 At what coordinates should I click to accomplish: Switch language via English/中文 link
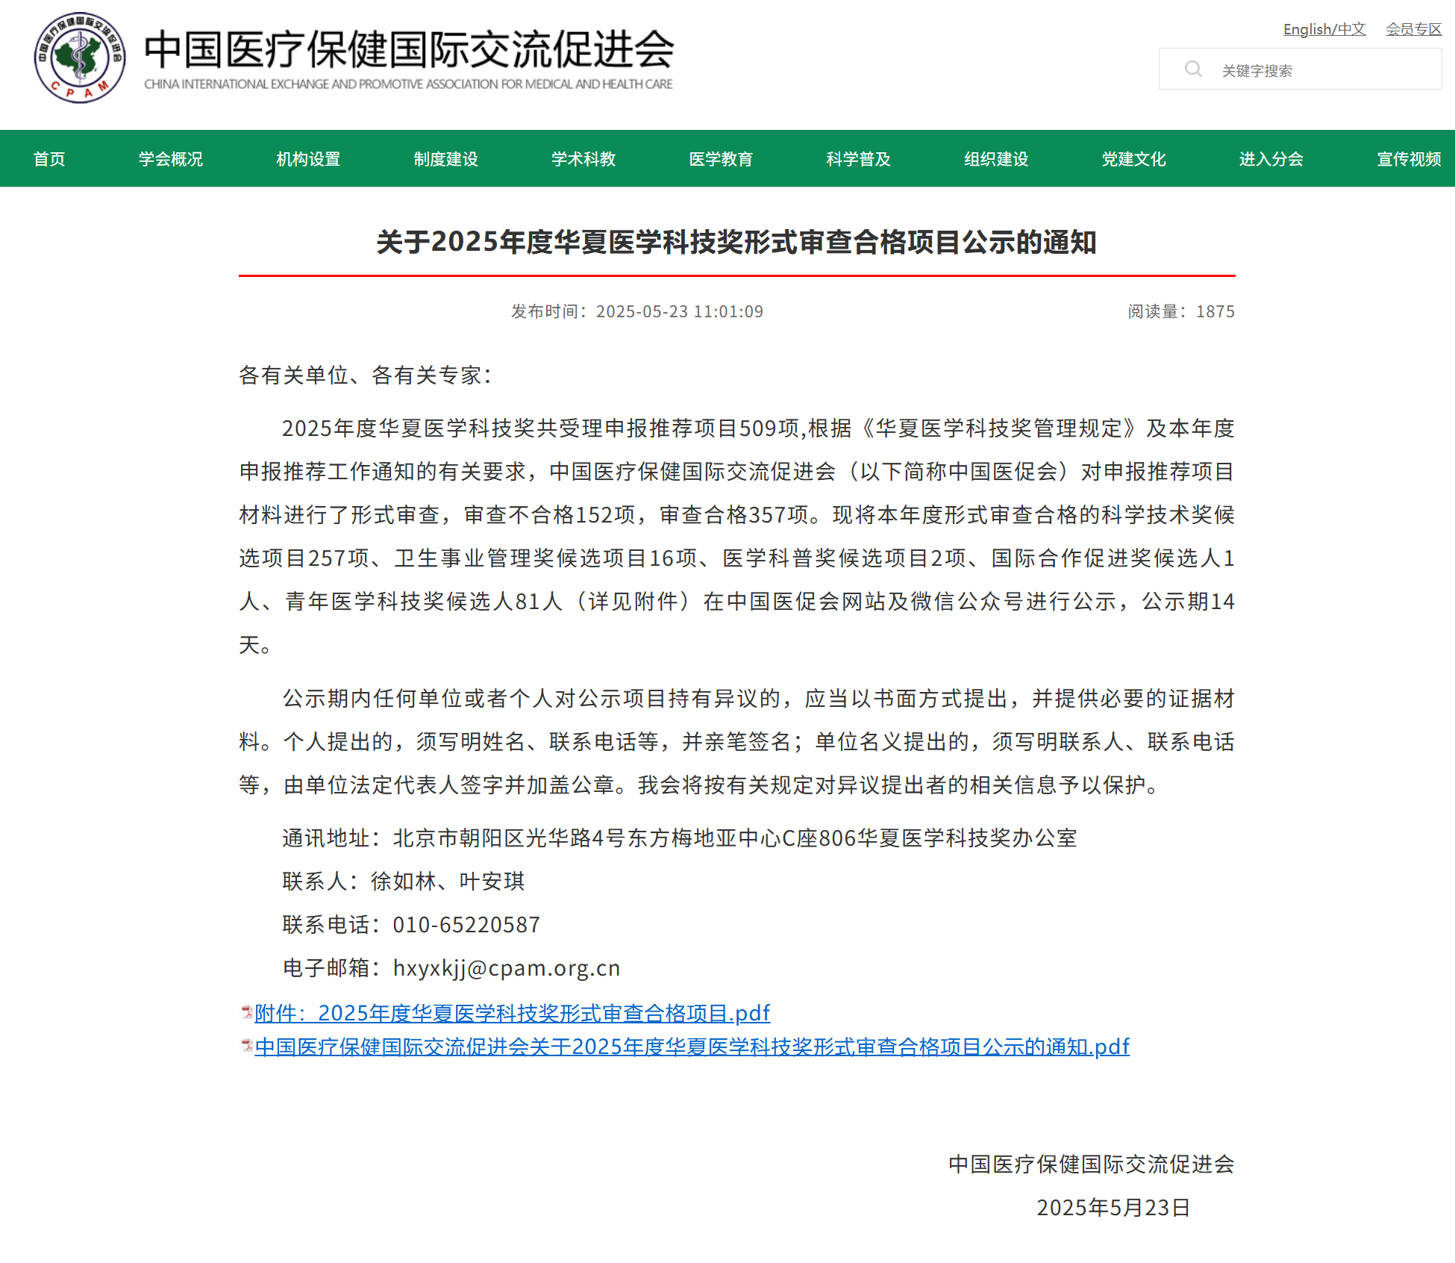[x=1324, y=29]
